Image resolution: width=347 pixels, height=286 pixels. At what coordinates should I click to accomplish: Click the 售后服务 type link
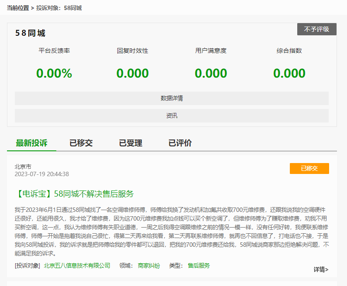199,266
